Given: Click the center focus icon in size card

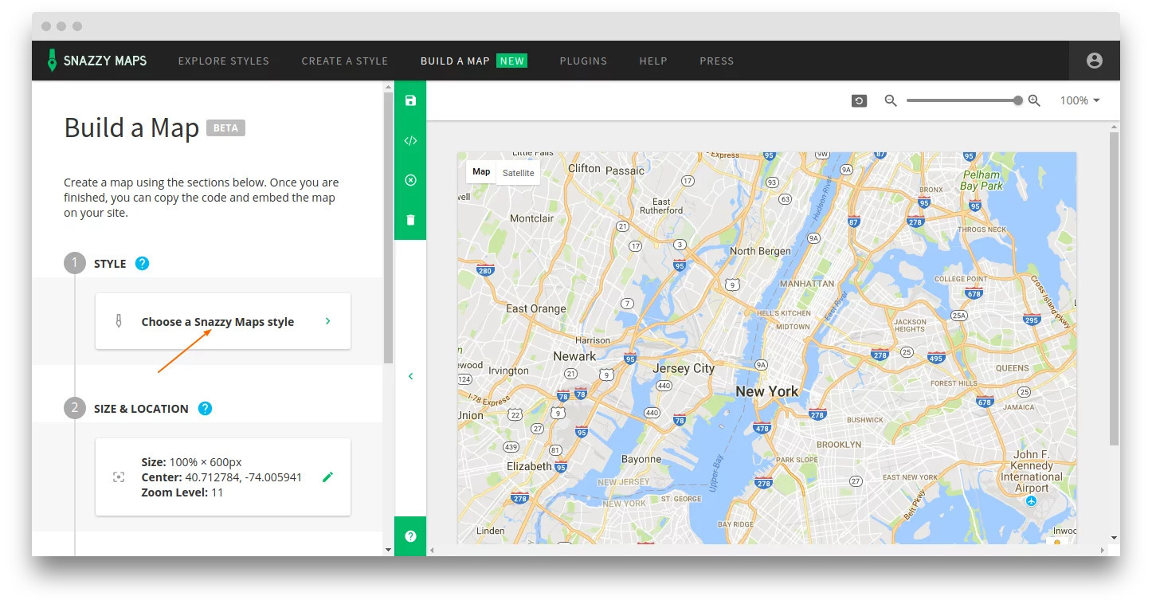Looking at the screenshot, I should pyautogui.click(x=119, y=477).
